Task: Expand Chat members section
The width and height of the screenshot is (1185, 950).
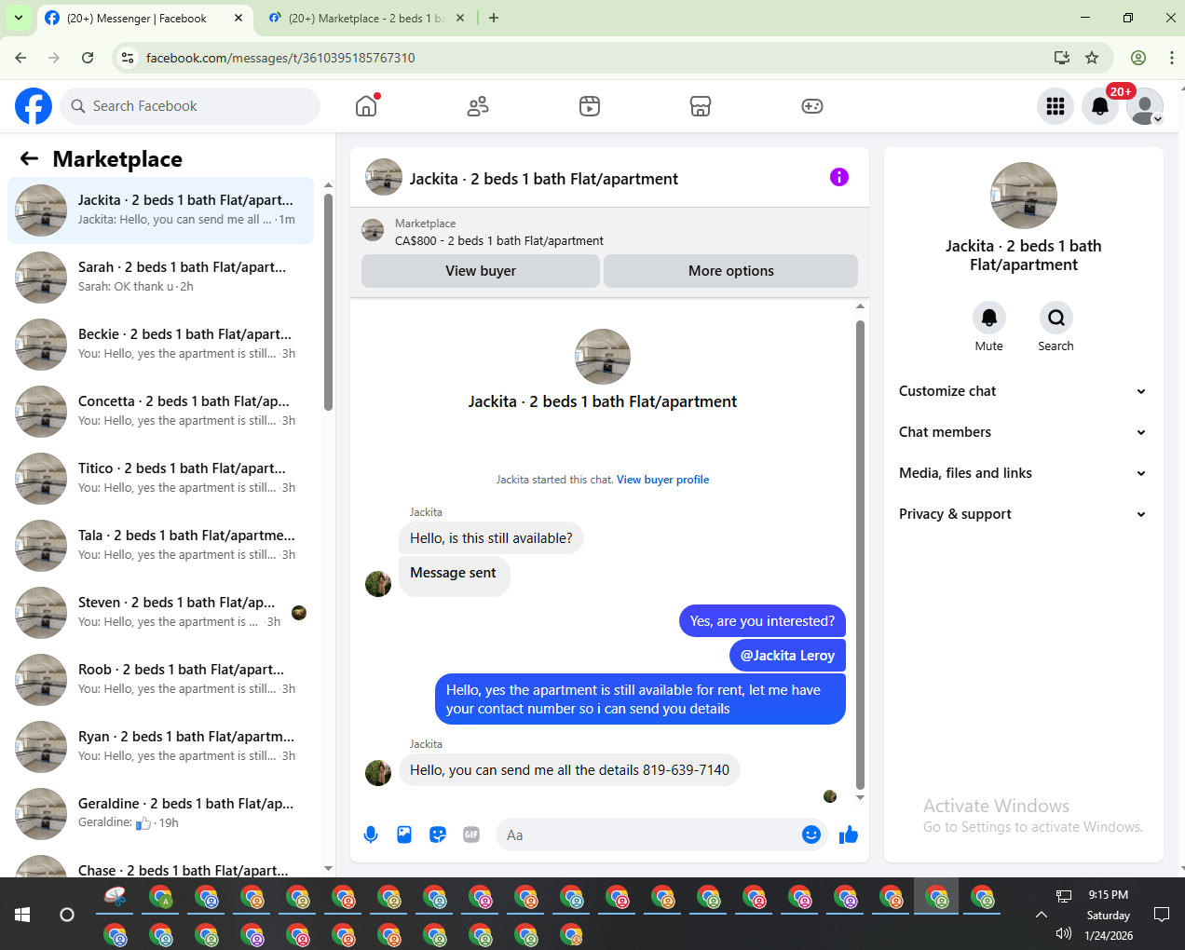Action: pyautogui.click(x=1024, y=432)
